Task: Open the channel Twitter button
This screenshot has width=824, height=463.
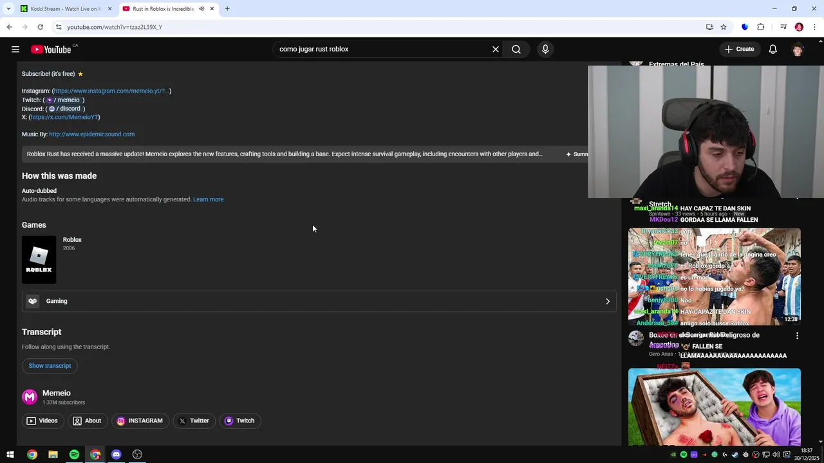Action: click(194, 421)
